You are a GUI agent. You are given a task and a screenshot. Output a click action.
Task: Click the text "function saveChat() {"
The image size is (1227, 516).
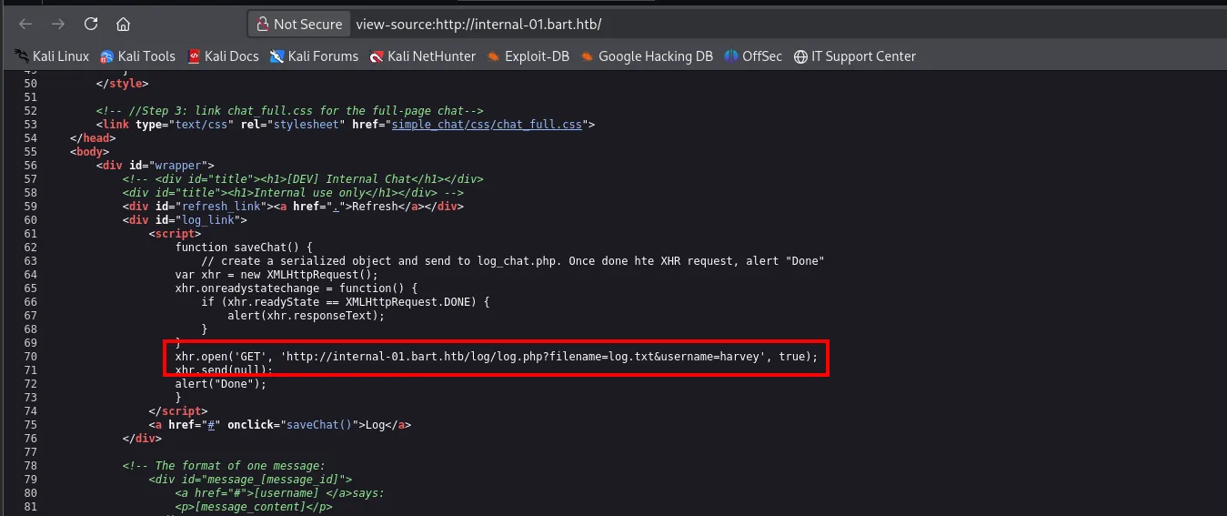[244, 247]
